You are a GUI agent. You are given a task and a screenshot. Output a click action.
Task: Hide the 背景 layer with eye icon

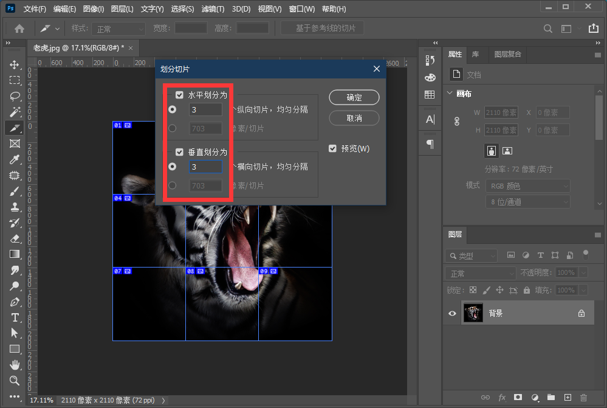click(x=452, y=313)
